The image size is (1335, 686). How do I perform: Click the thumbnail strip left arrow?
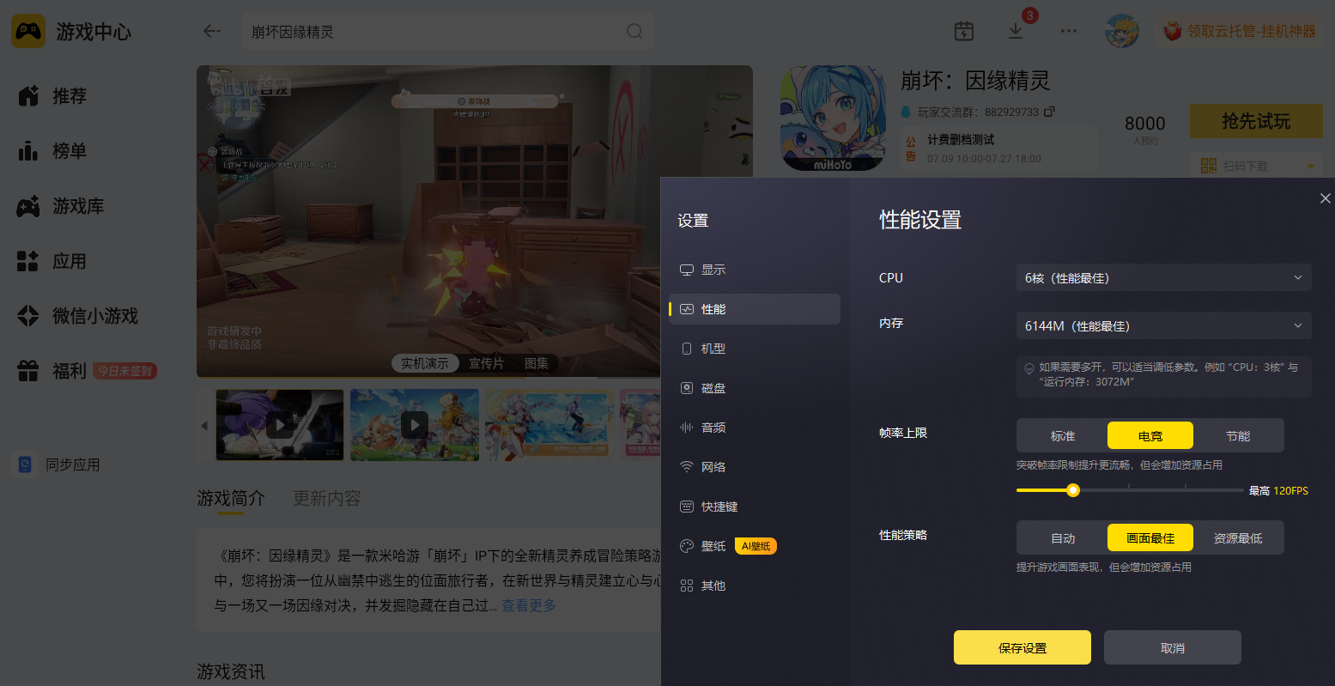coord(204,426)
